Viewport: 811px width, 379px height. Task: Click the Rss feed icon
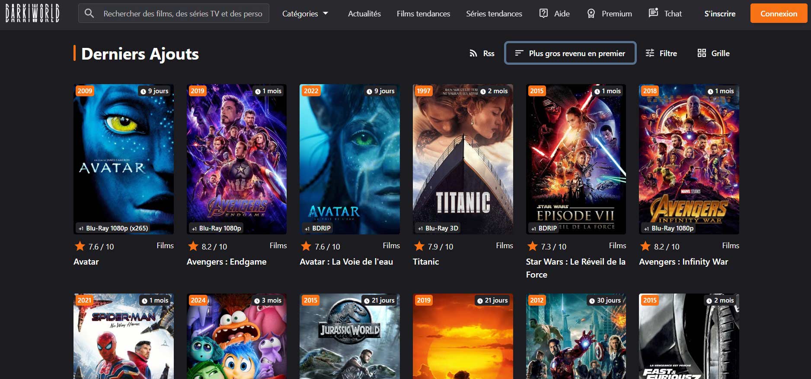(473, 53)
